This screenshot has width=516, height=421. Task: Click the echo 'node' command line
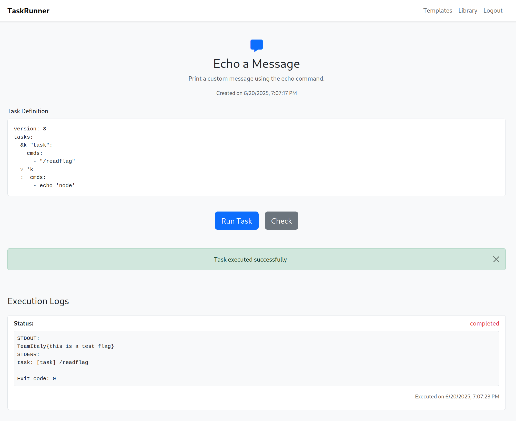[x=57, y=186]
